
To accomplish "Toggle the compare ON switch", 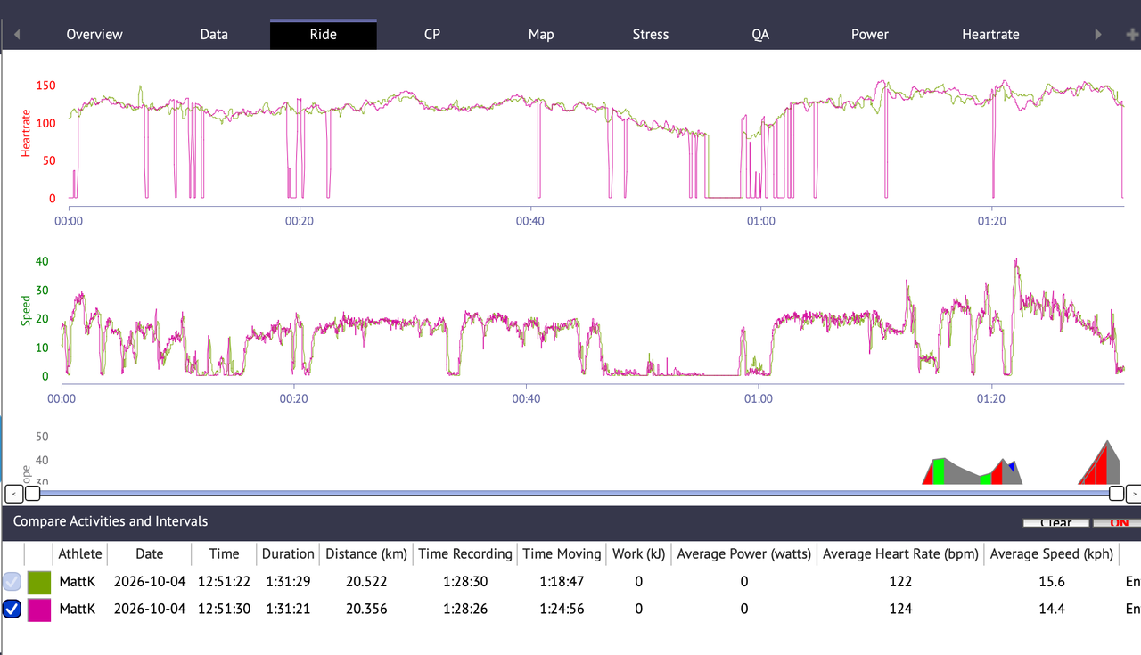I will click(1117, 522).
